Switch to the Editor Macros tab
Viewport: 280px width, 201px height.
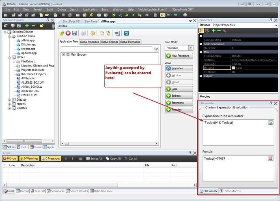(230, 191)
